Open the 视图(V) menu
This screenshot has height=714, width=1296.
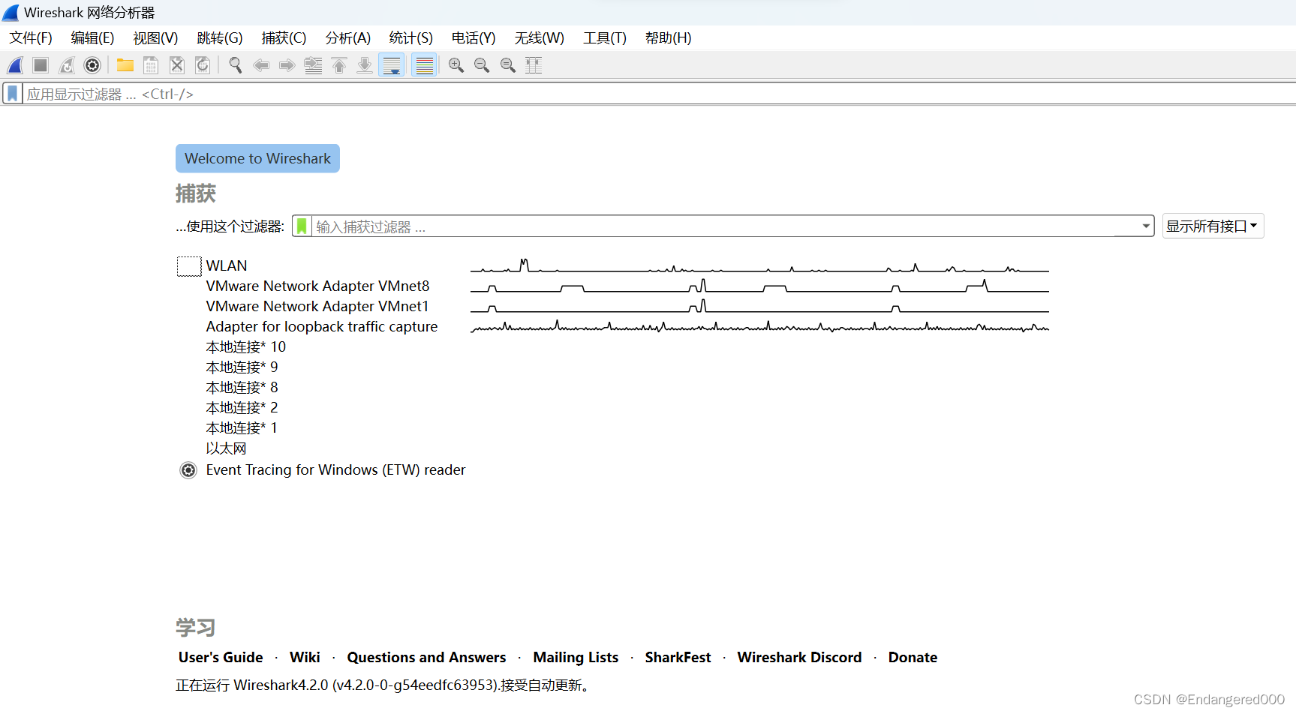(155, 38)
